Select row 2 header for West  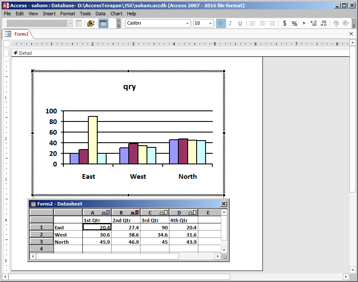tap(41, 234)
